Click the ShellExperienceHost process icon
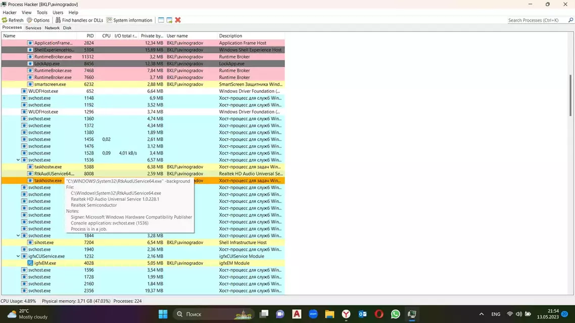 click(x=30, y=50)
